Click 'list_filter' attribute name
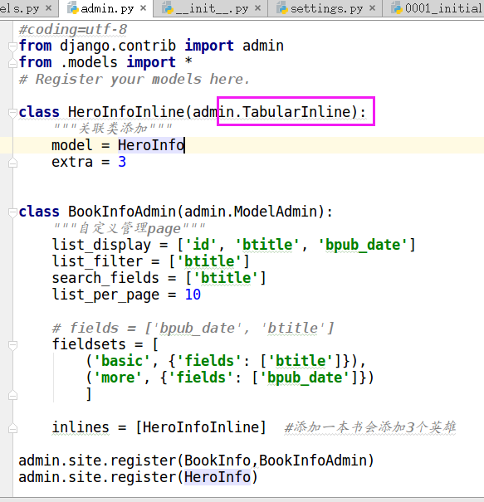 tap(97, 261)
